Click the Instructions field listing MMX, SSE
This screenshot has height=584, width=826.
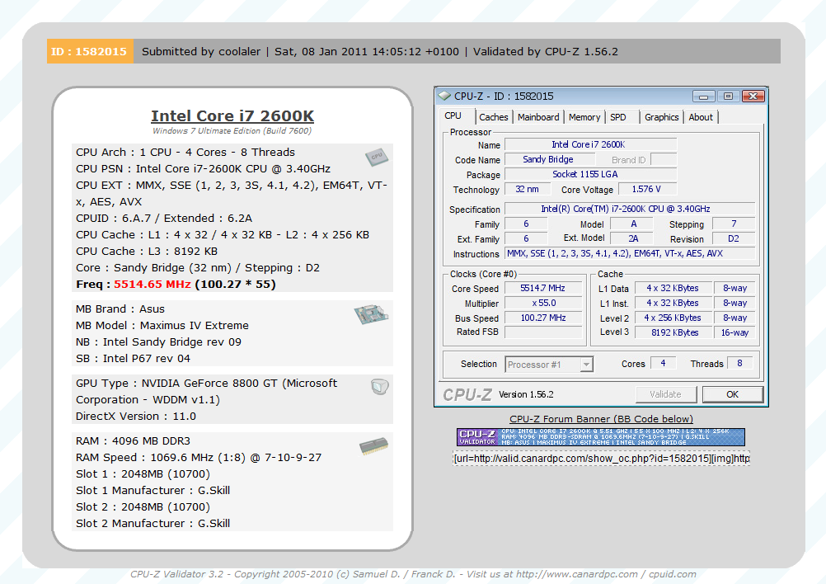point(630,253)
